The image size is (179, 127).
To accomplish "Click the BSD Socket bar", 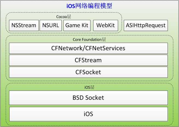I will (x=88, y=98).
